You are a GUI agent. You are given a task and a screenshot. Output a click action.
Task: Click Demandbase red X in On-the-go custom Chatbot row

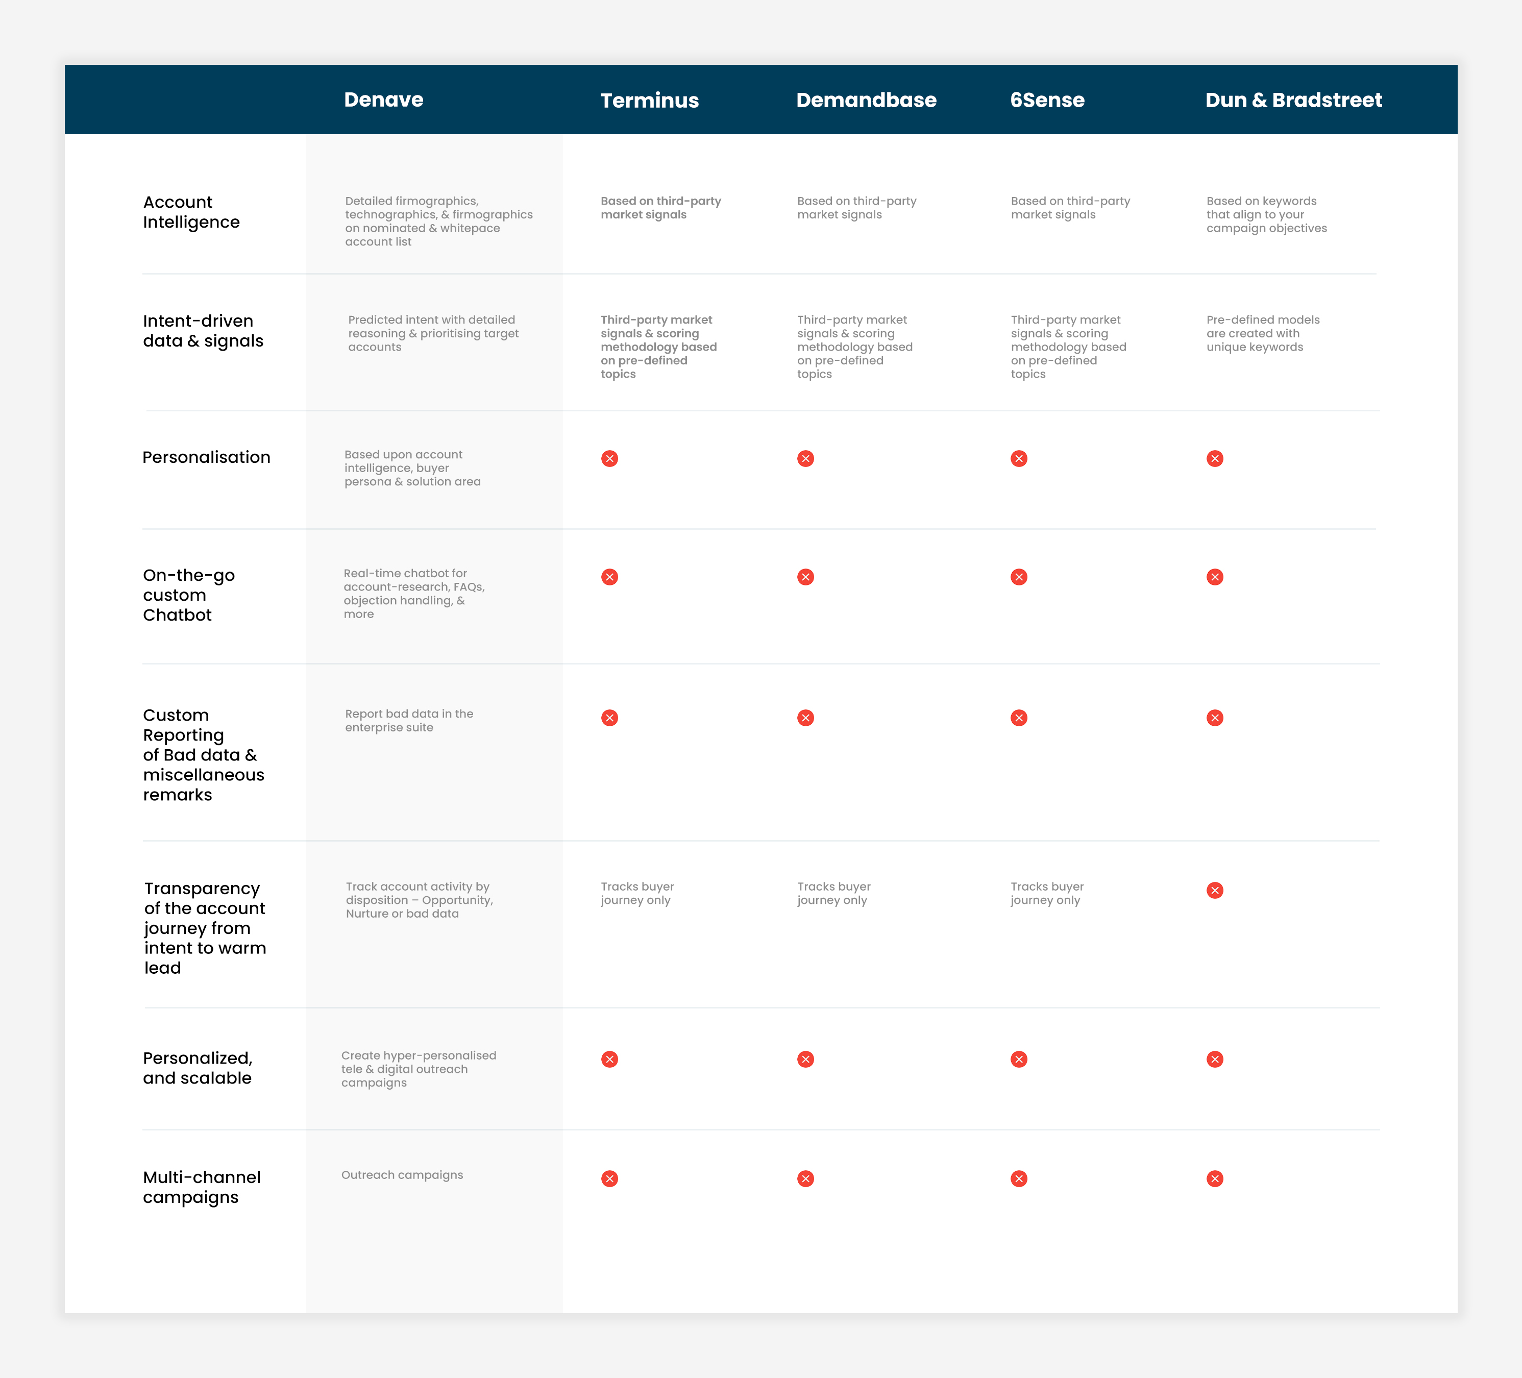805,577
